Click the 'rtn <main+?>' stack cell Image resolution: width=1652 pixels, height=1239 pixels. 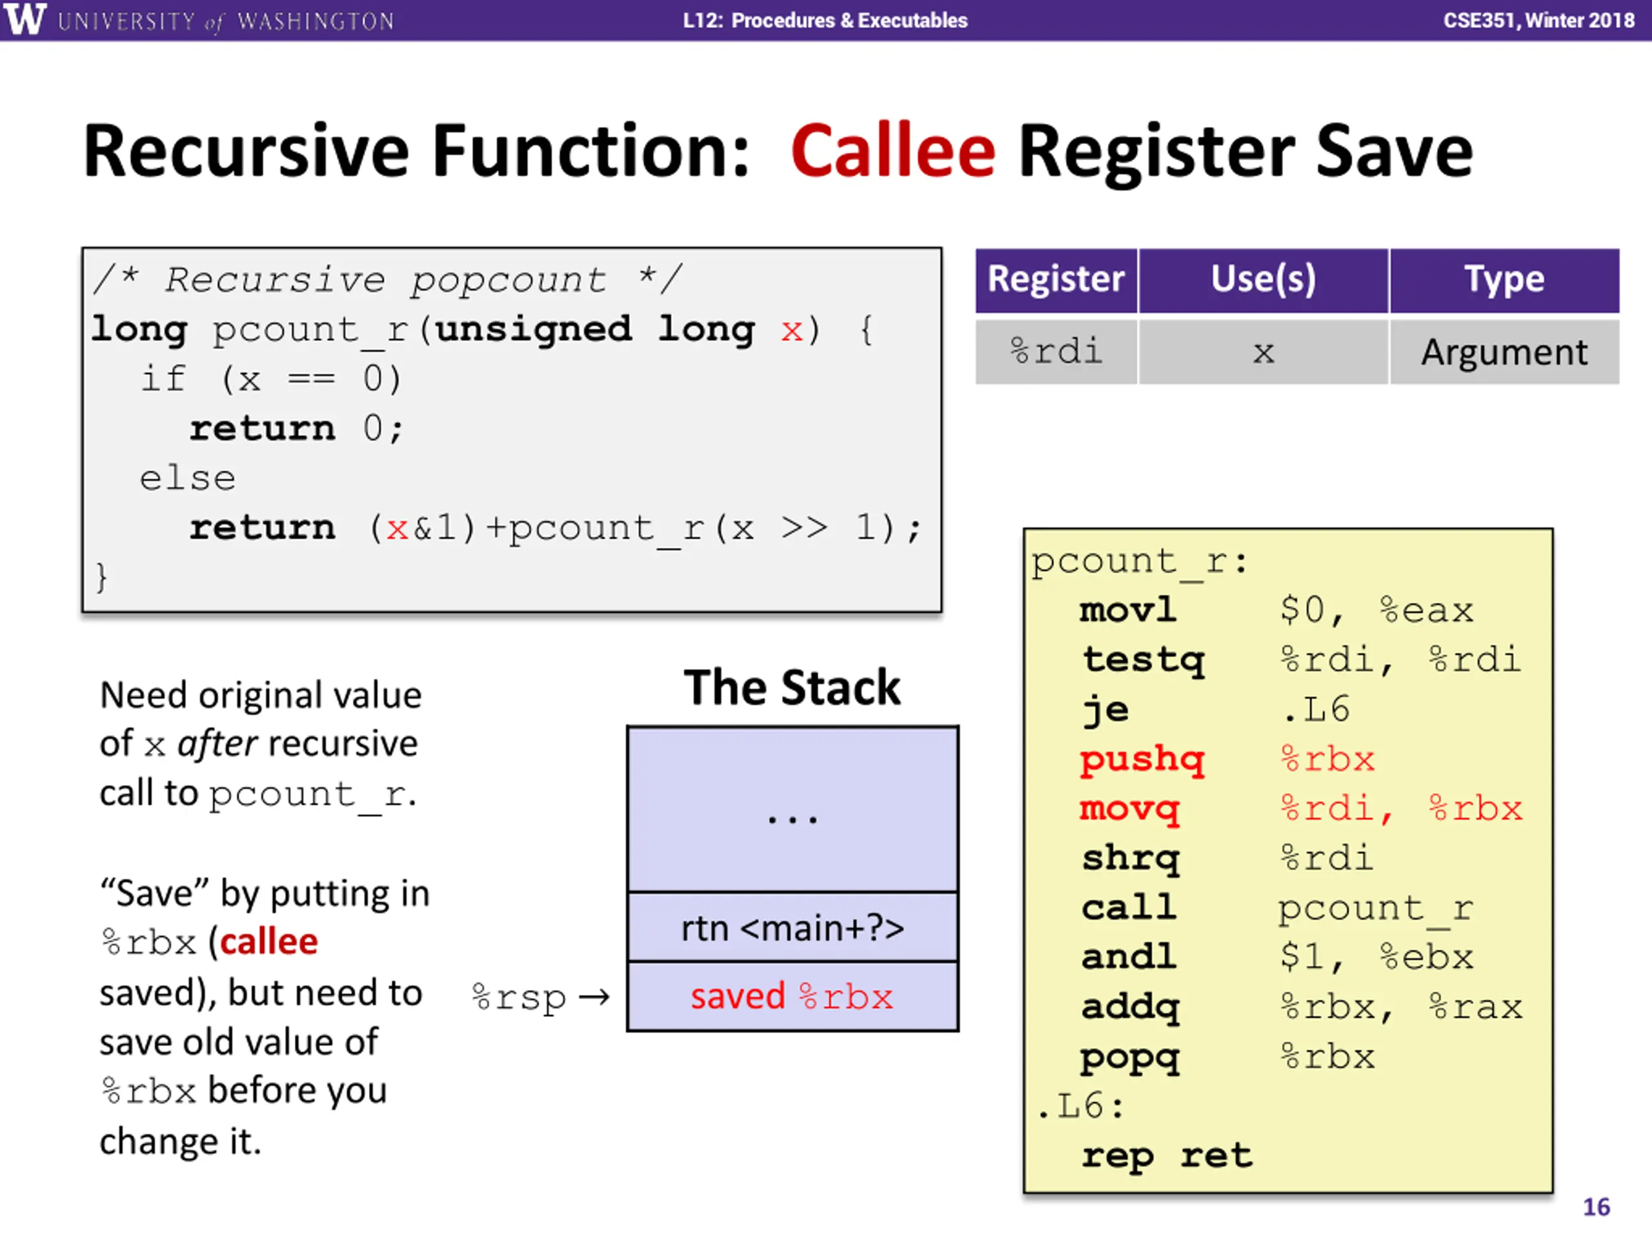coord(792,927)
